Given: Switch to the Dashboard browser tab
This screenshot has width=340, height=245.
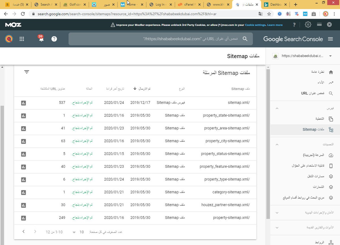Looking at the screenshot, I should tap(275, 5).
